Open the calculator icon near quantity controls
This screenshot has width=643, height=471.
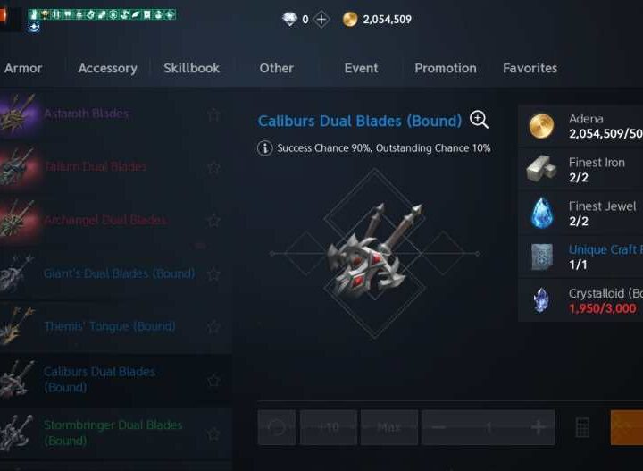coord(582,427)
